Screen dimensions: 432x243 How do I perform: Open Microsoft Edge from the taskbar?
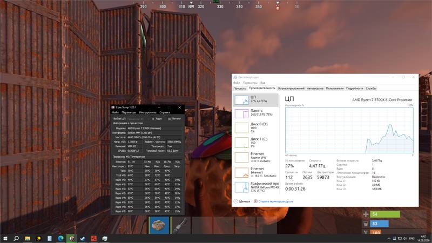click(x=60, y=239)
